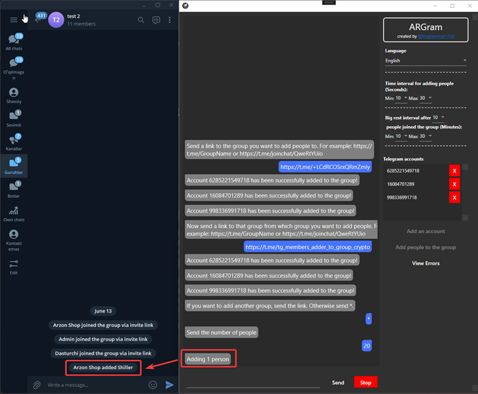
Task: Expand the Language English dropdown
Action: (x=425, y=60)
